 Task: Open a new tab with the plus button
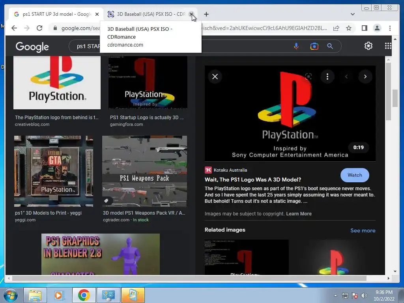click(206, 14)
